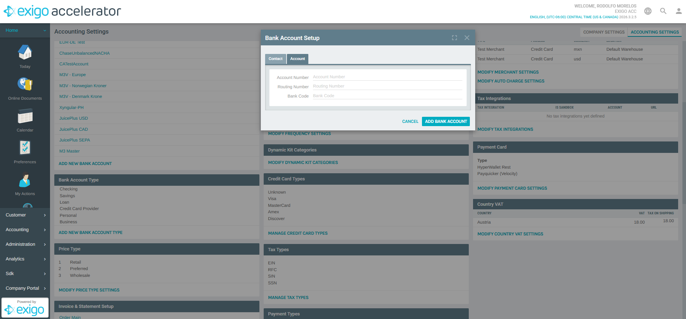
Task: Open the Today house icon
Action: click(x=25, y=53)
